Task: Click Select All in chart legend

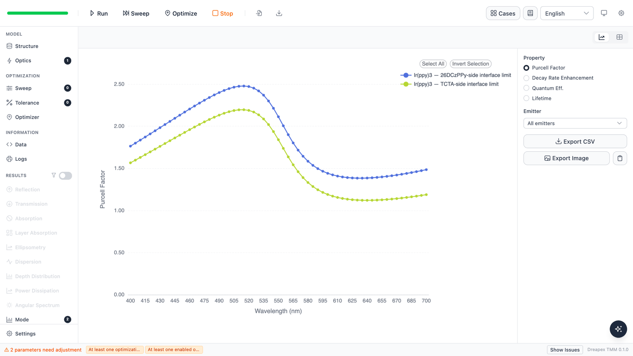Action: (x=433, y=64)
